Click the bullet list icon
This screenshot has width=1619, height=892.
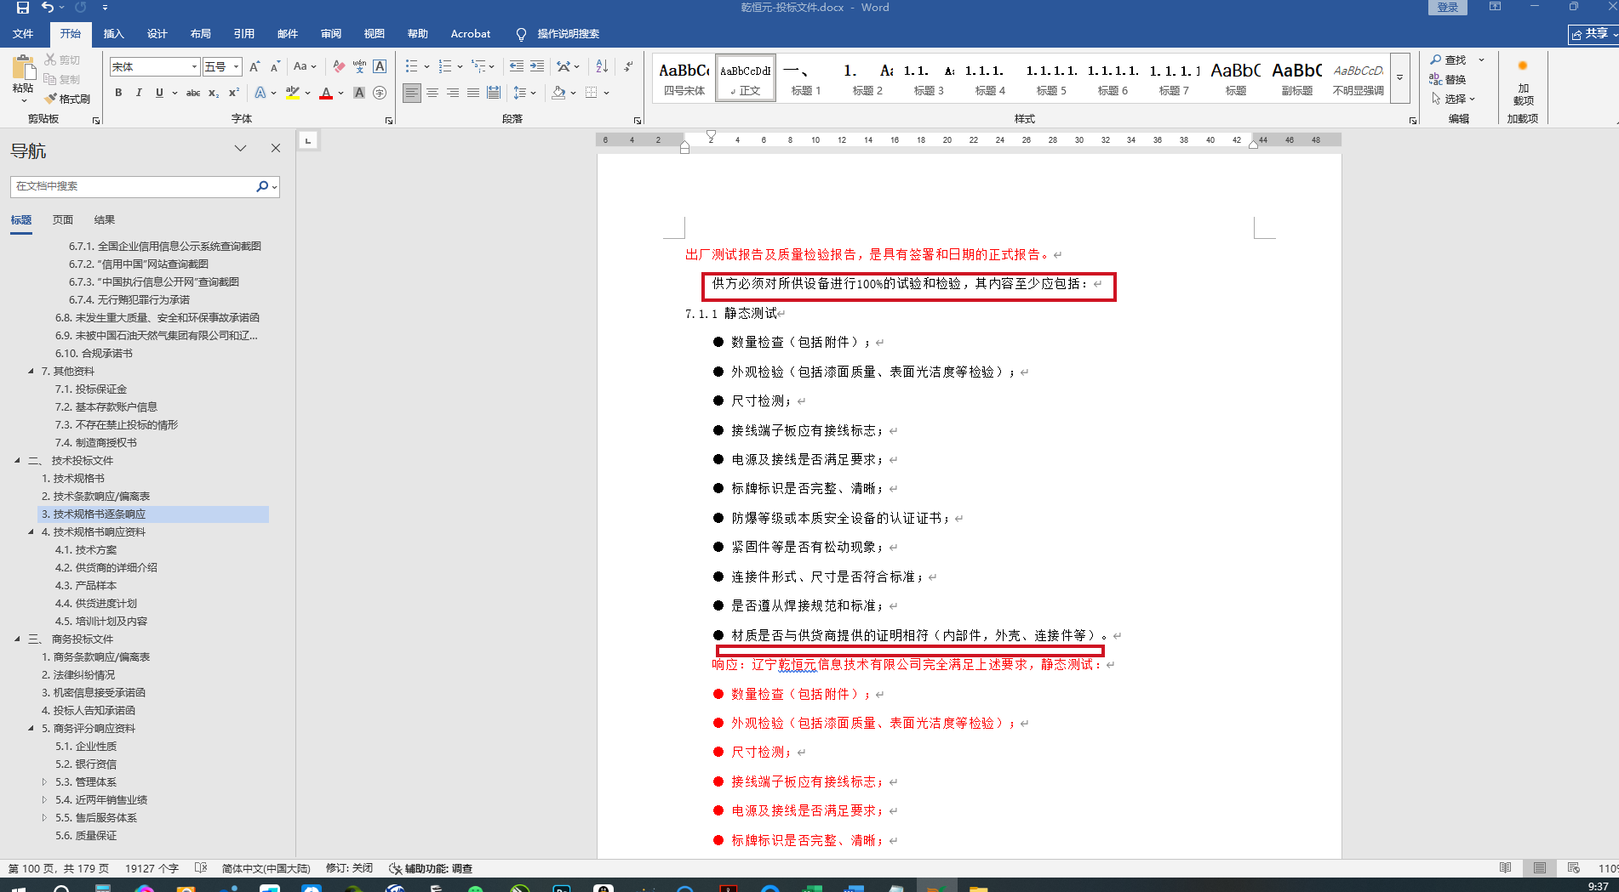pos(412,66)
